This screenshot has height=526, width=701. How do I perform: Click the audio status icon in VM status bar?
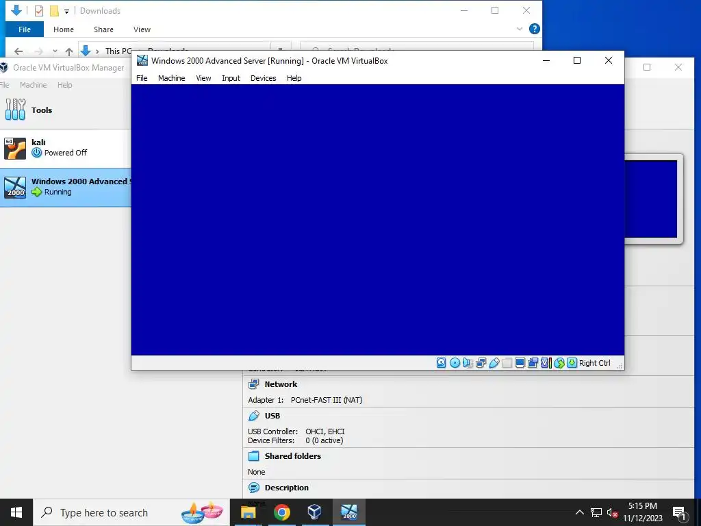(x=468, y=363)
